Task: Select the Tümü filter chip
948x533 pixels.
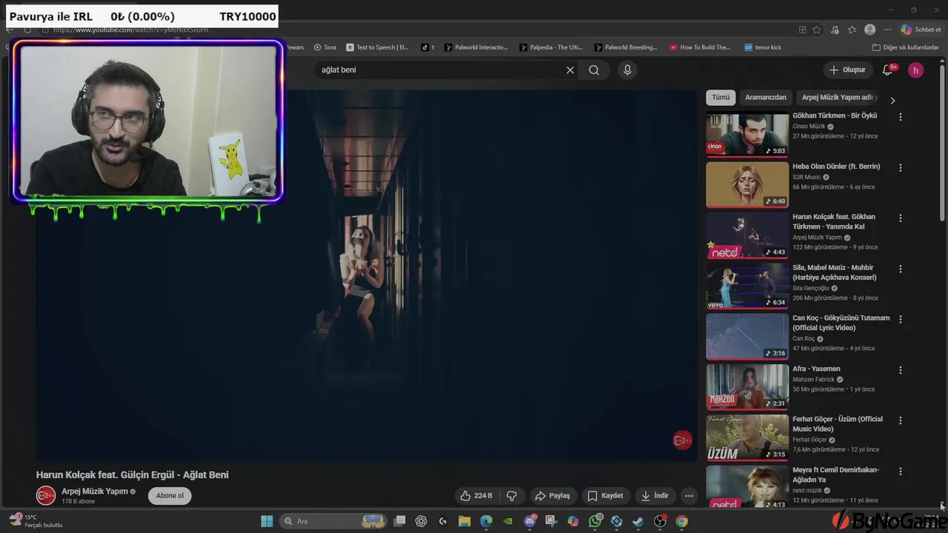Action: [x=721, y=97]
